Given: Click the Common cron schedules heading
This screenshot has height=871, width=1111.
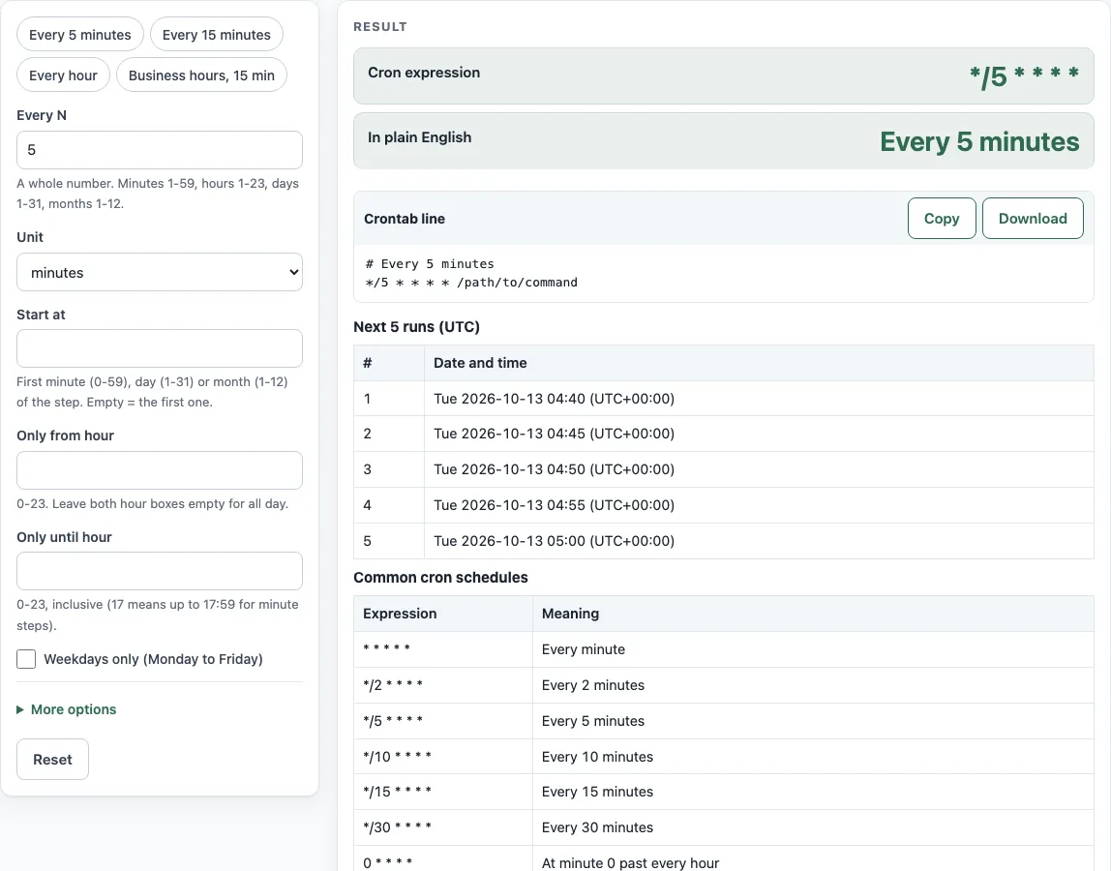Looking at the screenshot, I should pos(440,578).
